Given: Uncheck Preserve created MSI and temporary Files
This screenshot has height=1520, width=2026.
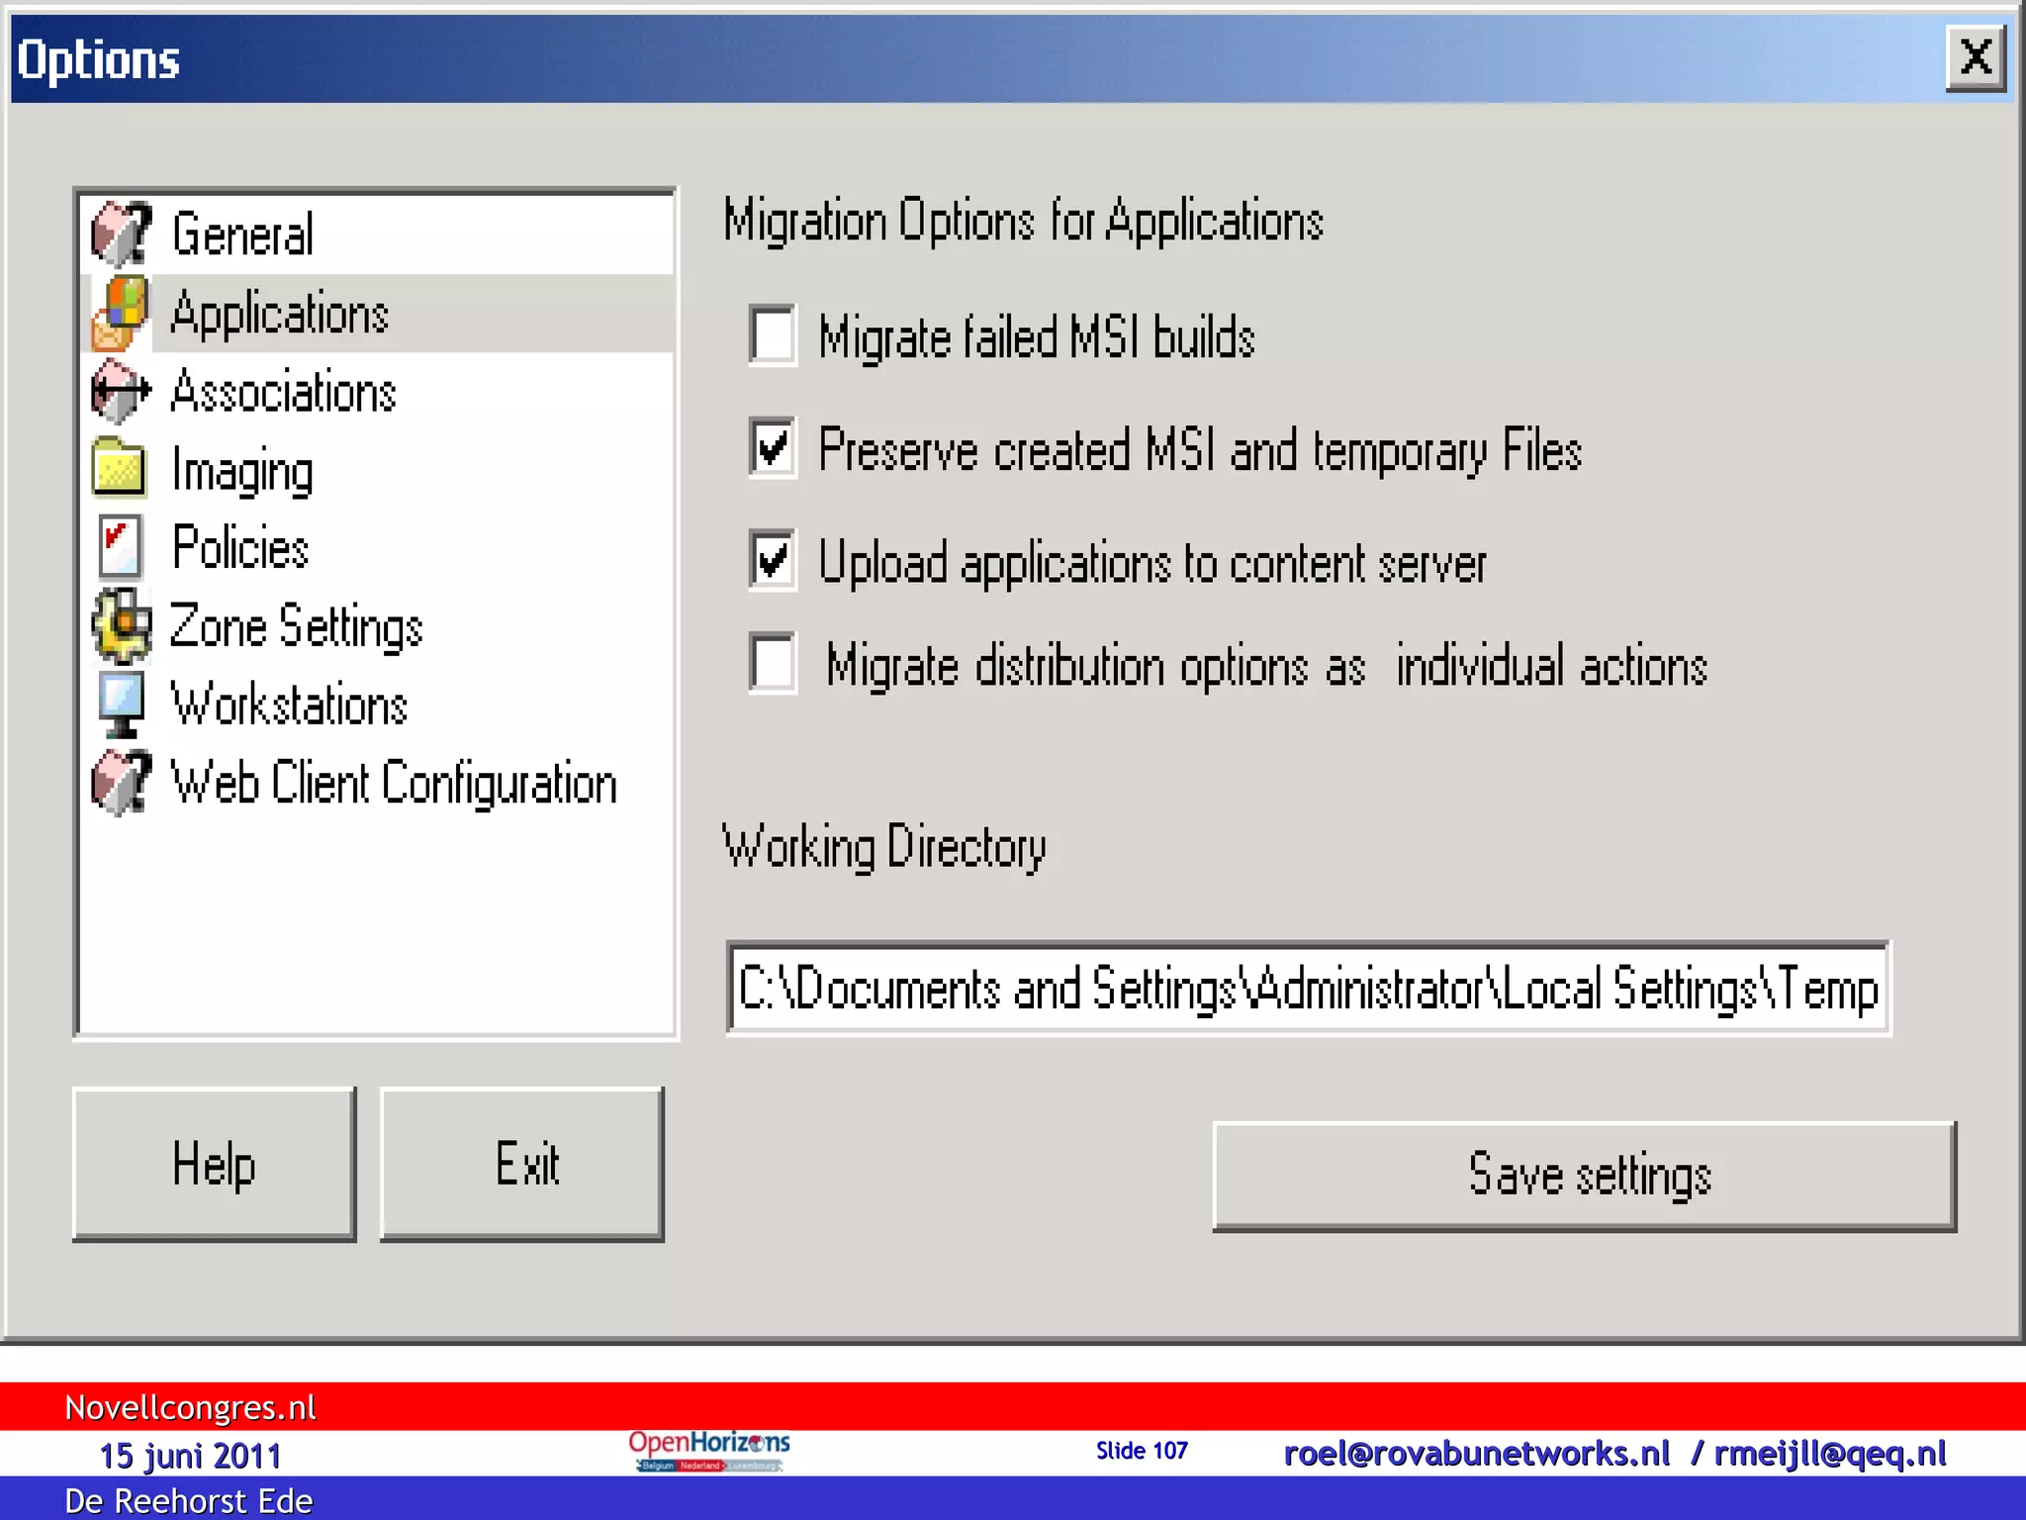Looking at the screenshot, I should (x=773, y=448).
